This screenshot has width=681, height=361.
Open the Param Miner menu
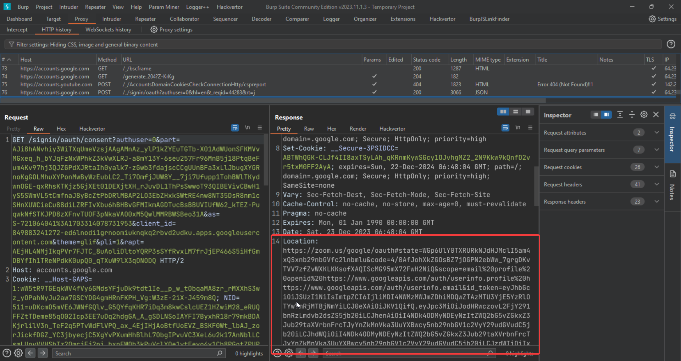click(x=164, y=7)
